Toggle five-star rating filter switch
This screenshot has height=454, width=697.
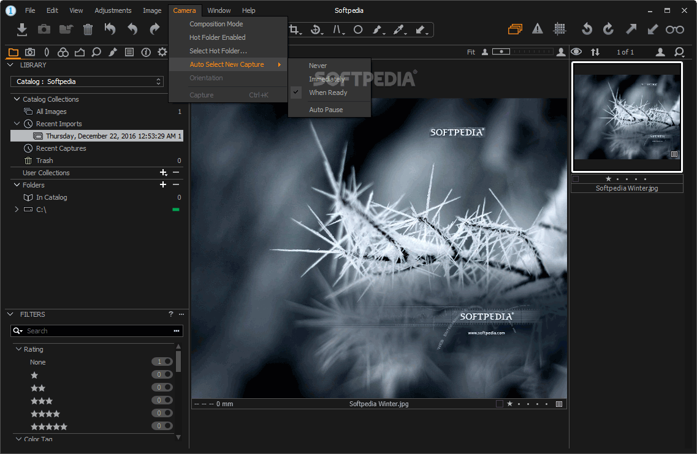point(162,426)
